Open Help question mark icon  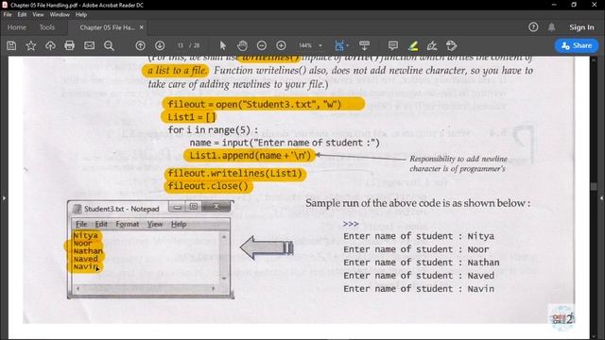pos(533,27)
